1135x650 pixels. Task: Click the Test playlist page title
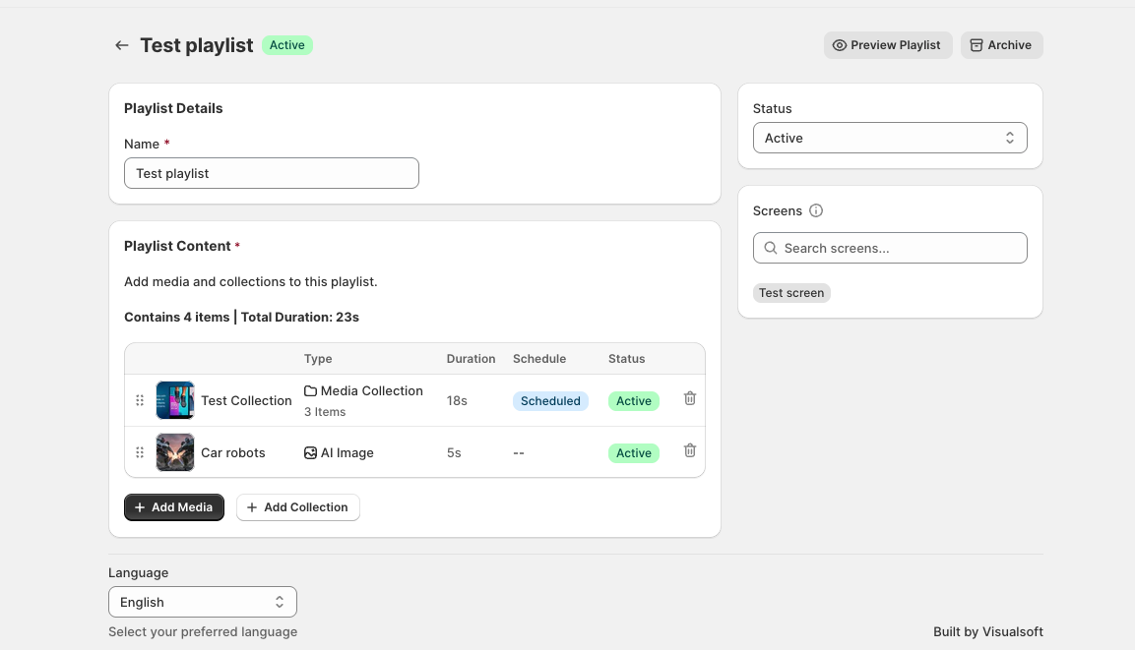(197, 45)
